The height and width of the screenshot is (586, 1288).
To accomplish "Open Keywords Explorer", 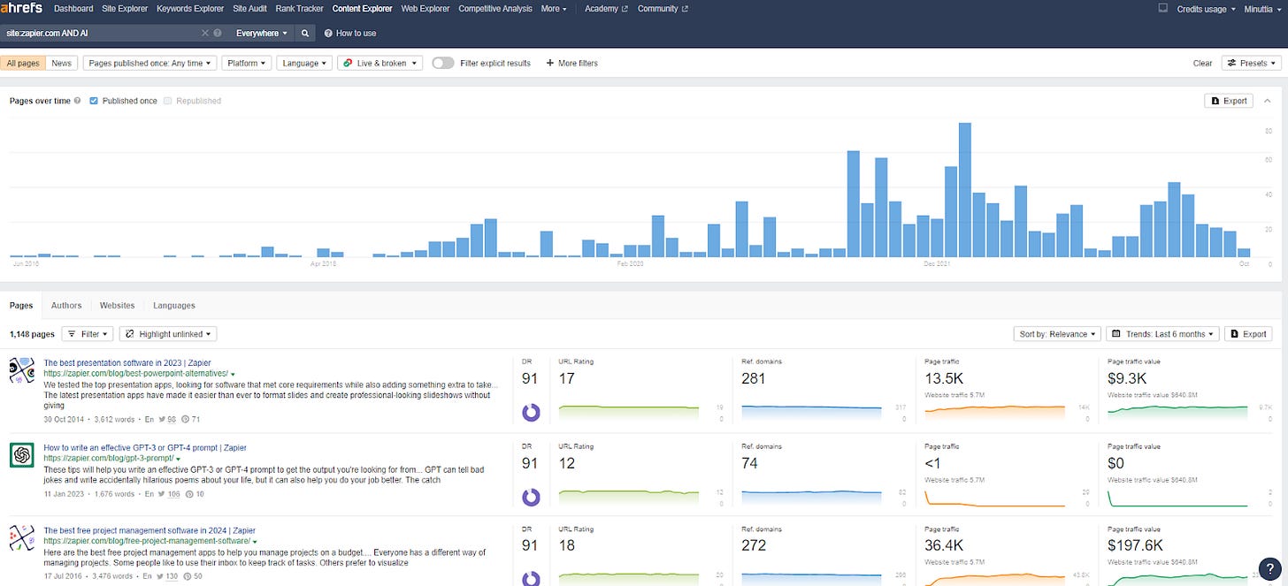I will coord(190,9).
